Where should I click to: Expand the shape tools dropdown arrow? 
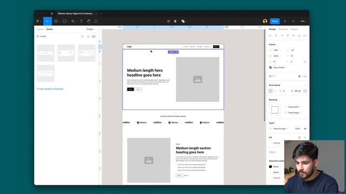tap(68, 22)
